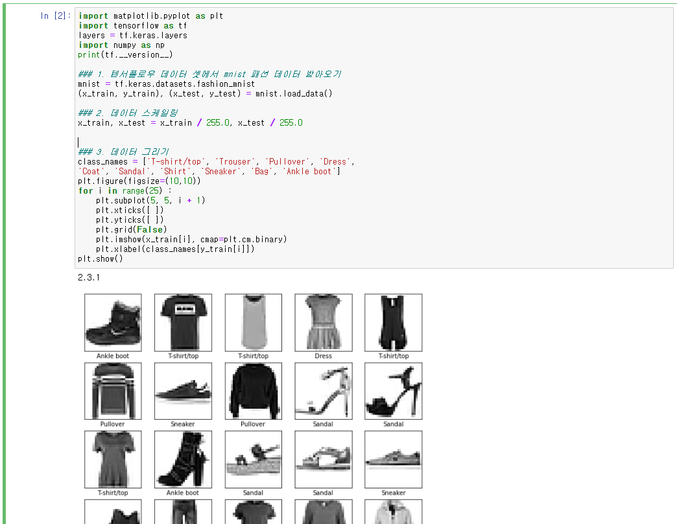Click the wedge Sandal image in third row
Image resolution: width=677 pixels, height=524 pixels.
253,459
